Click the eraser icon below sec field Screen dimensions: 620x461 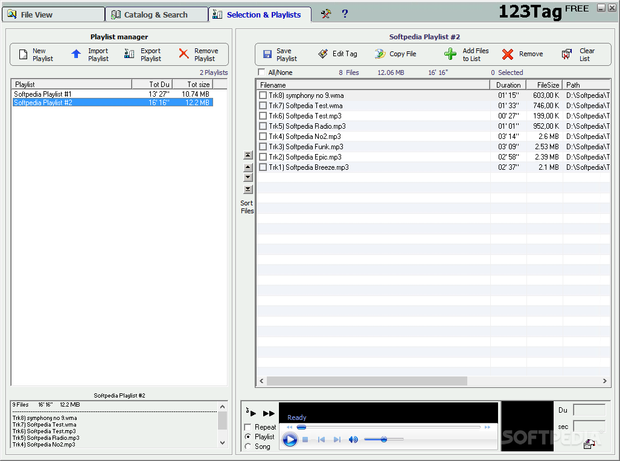point(589,444)
